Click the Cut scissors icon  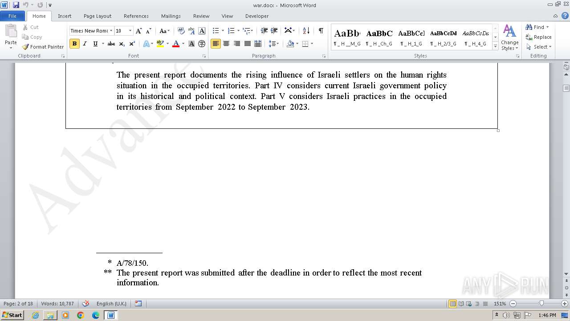coord(25,27)
